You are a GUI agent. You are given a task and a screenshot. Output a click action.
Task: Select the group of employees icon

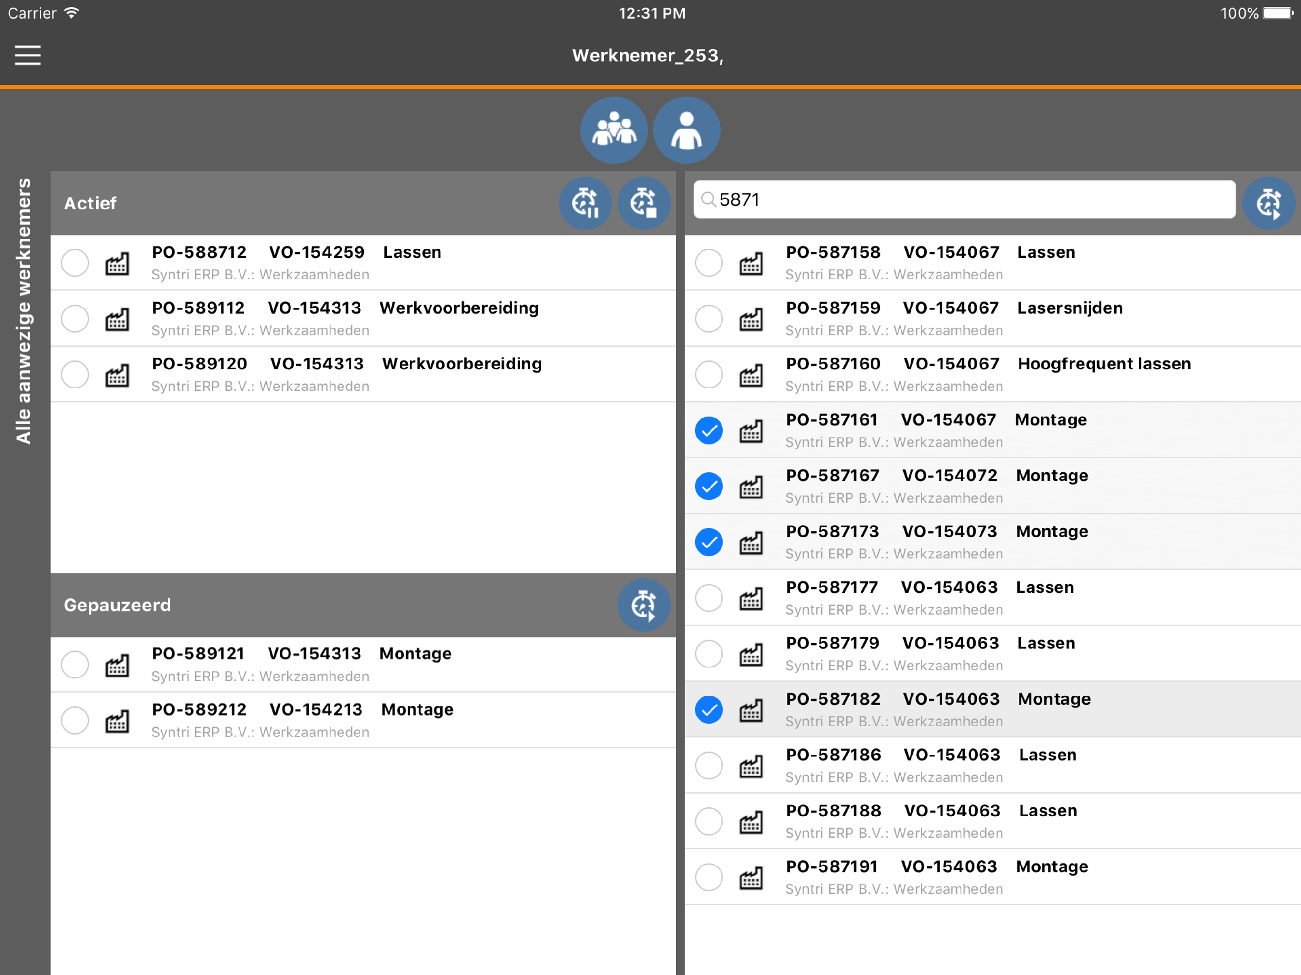point(613,130)
